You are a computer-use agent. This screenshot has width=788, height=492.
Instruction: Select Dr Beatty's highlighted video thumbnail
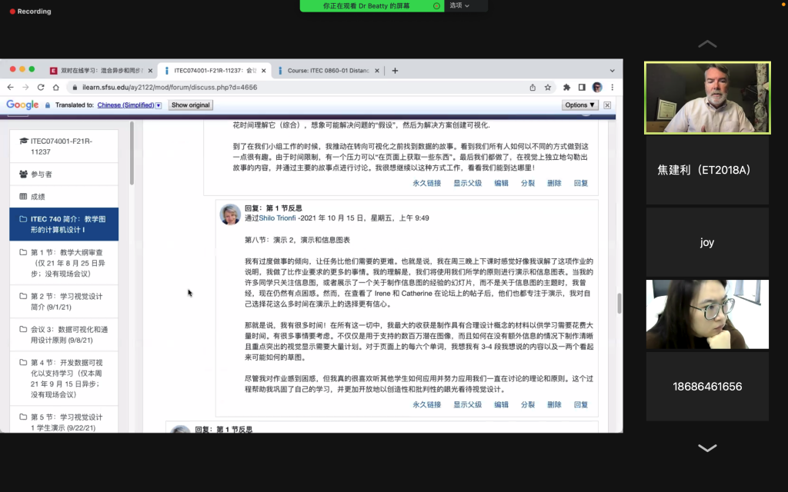(x=707, y=98)
